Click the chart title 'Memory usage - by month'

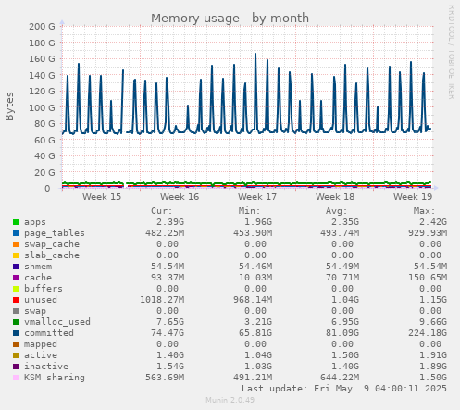[x=230, y=19]
